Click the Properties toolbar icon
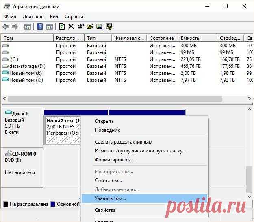The width and height of the screenshot is (254, 222). coord(80,27)
